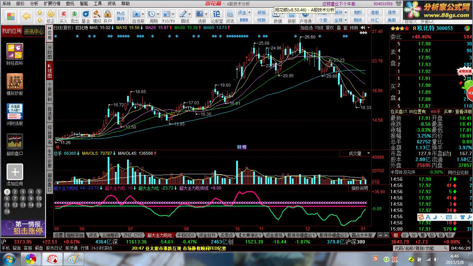The image size is (473, 266).
Task: Expand the 画线 dropdown arrow
Action: 189,14
